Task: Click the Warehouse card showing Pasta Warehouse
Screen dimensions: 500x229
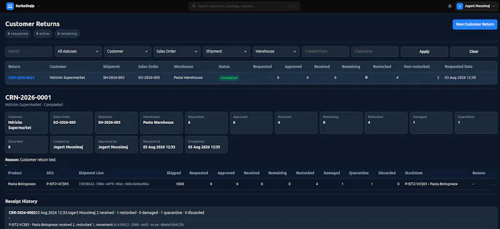Action: [x=161, y=123]
